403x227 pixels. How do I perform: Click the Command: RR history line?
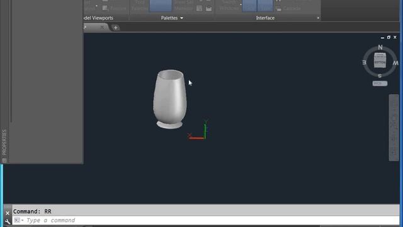pyautogui.click(x=32, y=211)
